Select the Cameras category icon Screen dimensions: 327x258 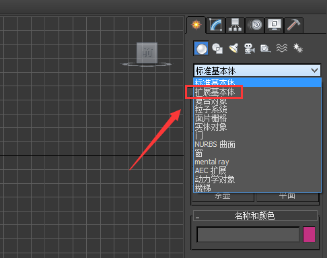click(x=249, y=49)
